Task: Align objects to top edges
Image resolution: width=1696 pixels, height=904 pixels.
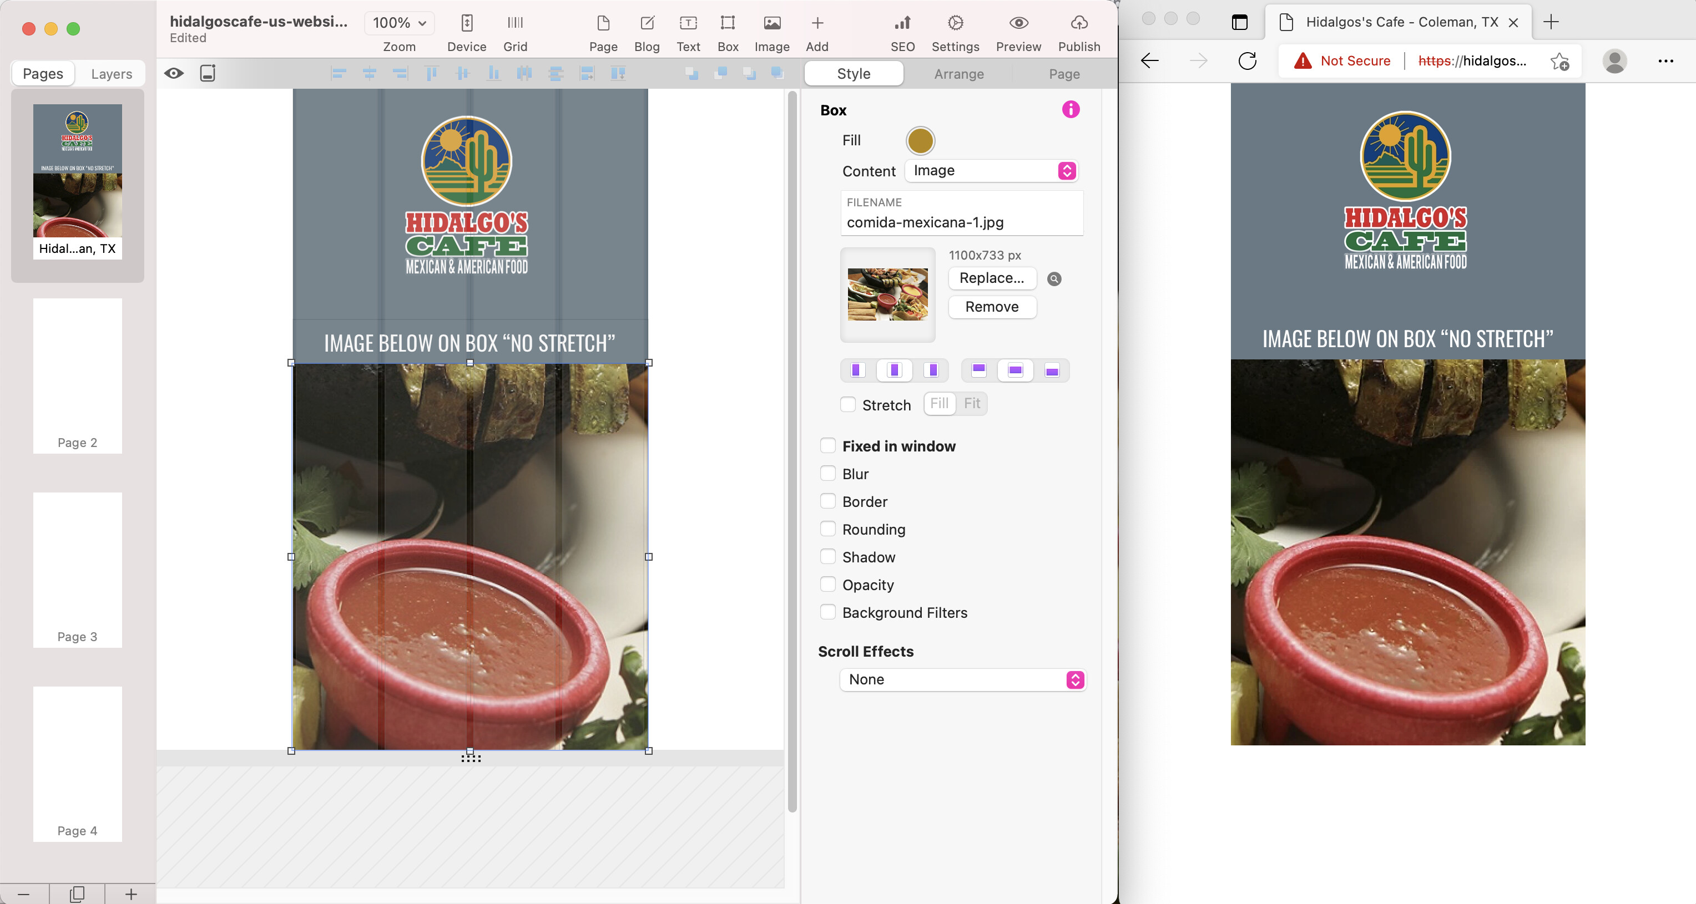Action: pyautogui.click(x=431, y=74)
